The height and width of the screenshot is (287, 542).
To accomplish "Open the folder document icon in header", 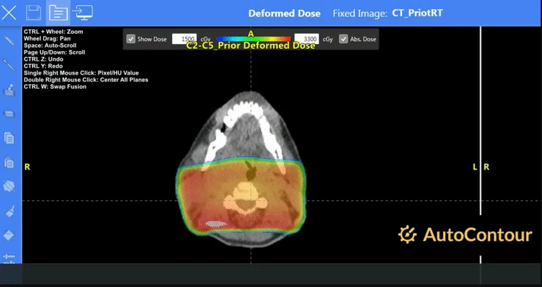I will coord(58,13).
